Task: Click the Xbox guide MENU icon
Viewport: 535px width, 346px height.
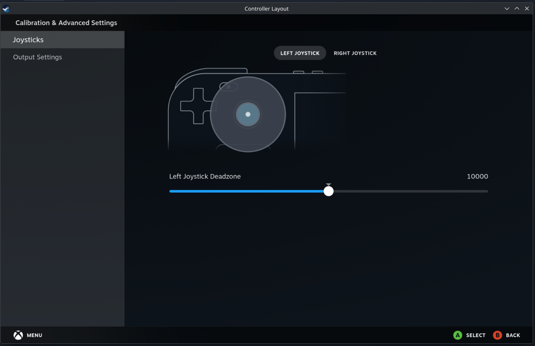Action: [18, 335]
